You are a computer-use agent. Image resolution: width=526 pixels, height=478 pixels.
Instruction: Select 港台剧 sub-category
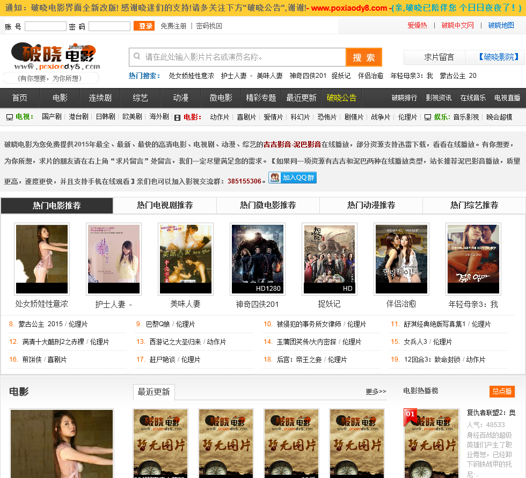(78, 116)
